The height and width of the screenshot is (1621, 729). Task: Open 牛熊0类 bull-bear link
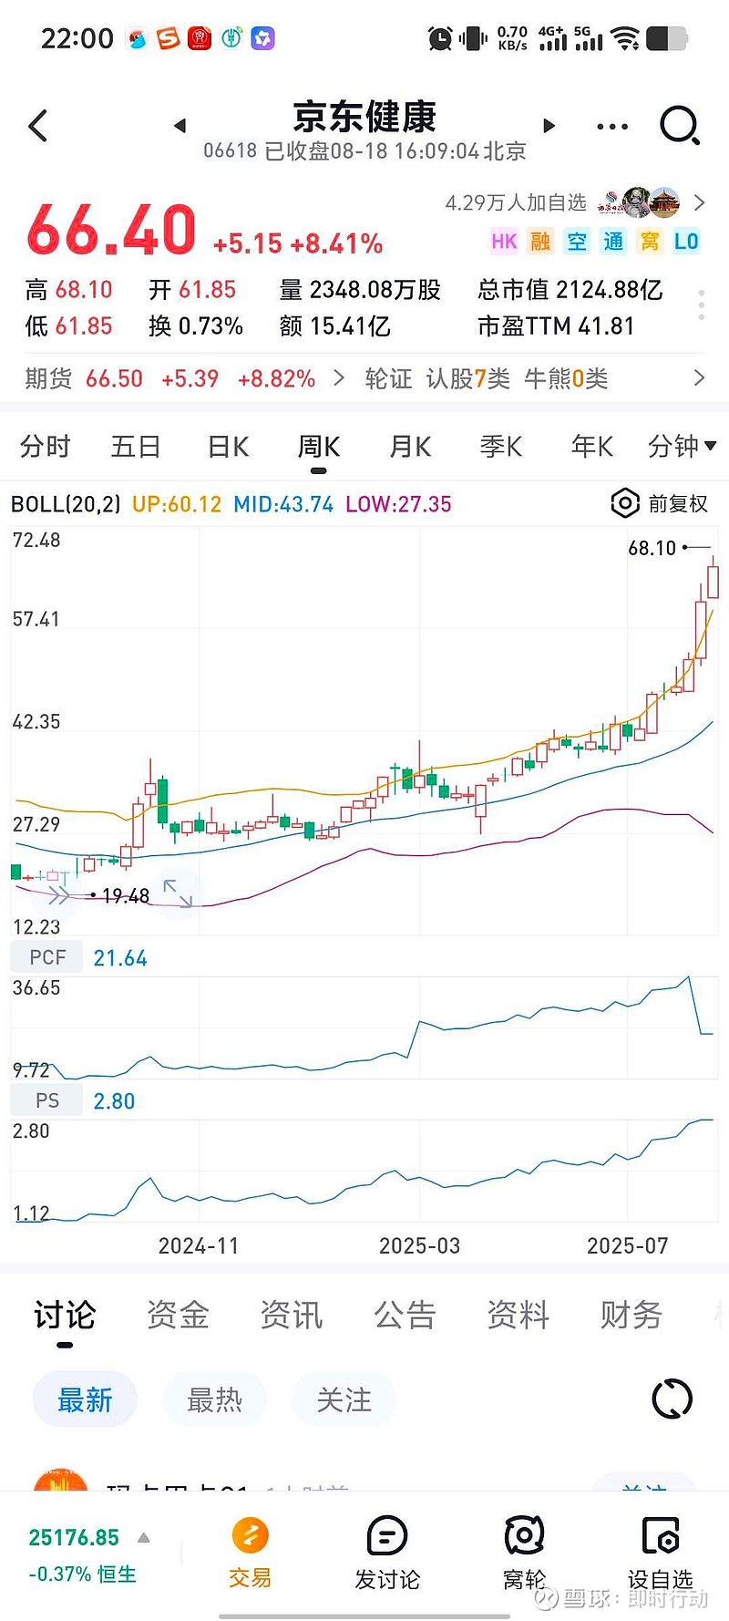(x=566, y=378)
